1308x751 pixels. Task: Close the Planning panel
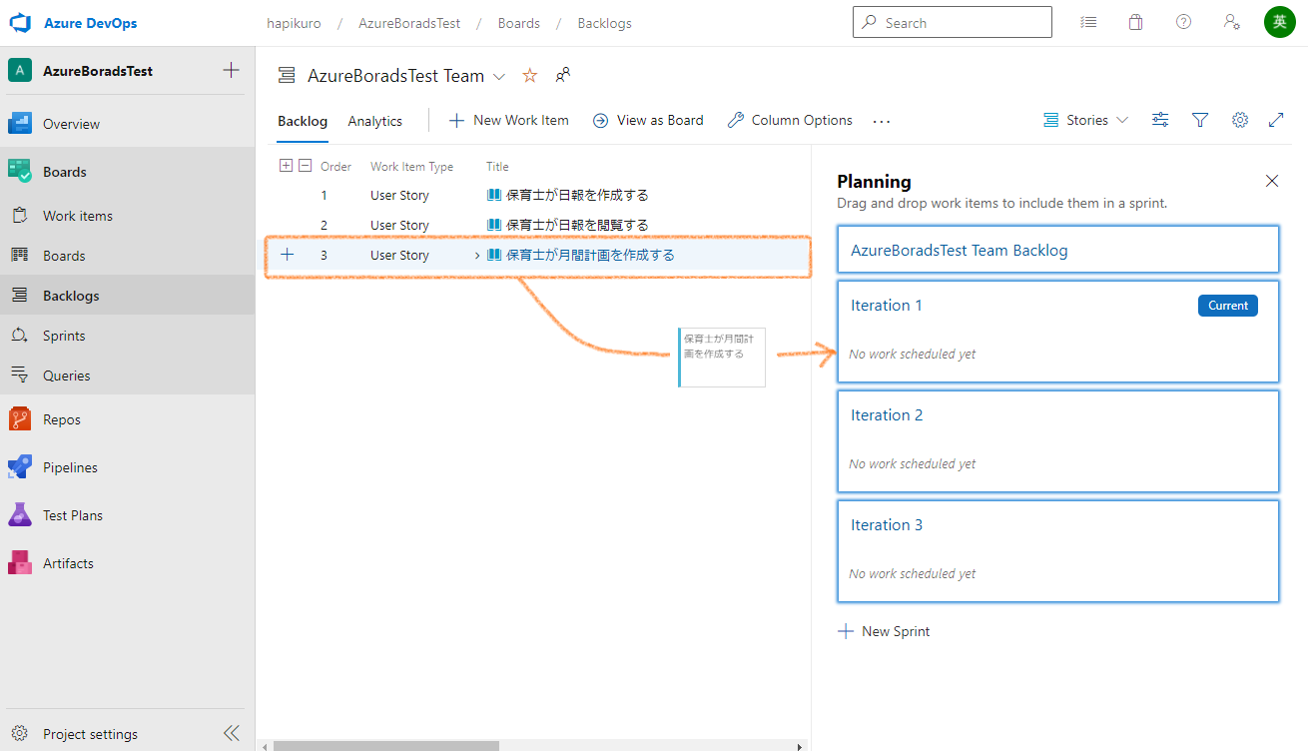1272,181
